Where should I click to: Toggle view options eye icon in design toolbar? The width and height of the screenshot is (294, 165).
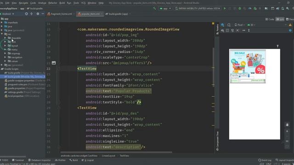222,30
